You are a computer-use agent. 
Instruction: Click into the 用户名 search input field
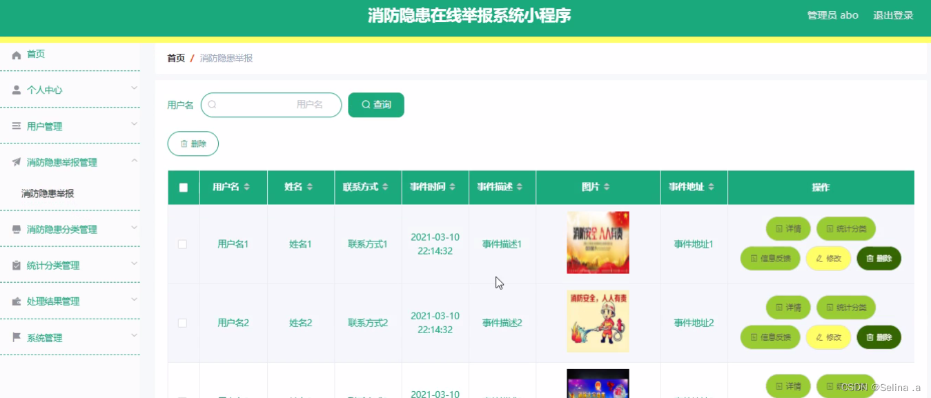tap(271, 105)
